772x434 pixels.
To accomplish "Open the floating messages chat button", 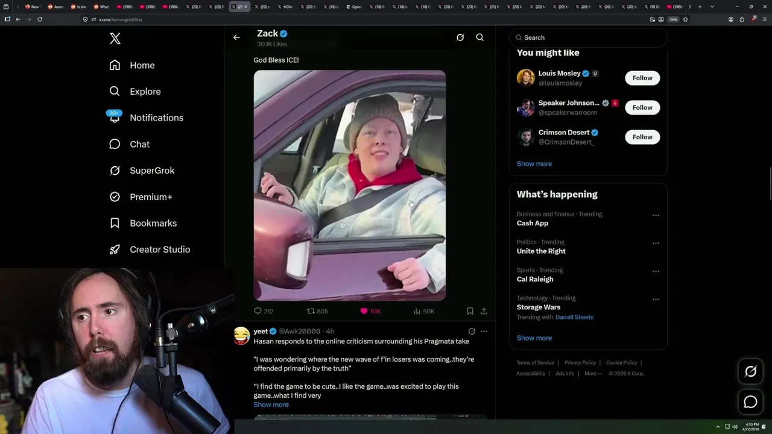I will [750, 402].
